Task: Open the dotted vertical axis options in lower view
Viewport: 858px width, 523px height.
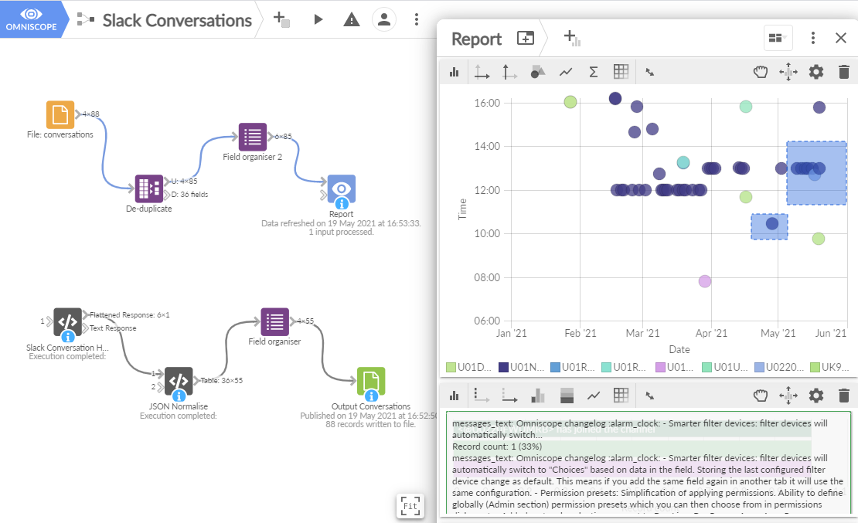Action: [x=482, y=396]
